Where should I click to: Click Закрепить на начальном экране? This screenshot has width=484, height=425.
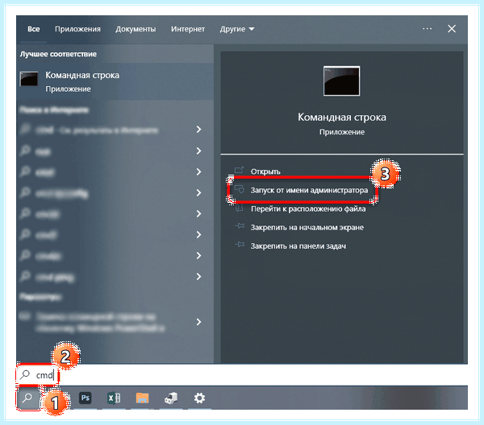point(307,227)
